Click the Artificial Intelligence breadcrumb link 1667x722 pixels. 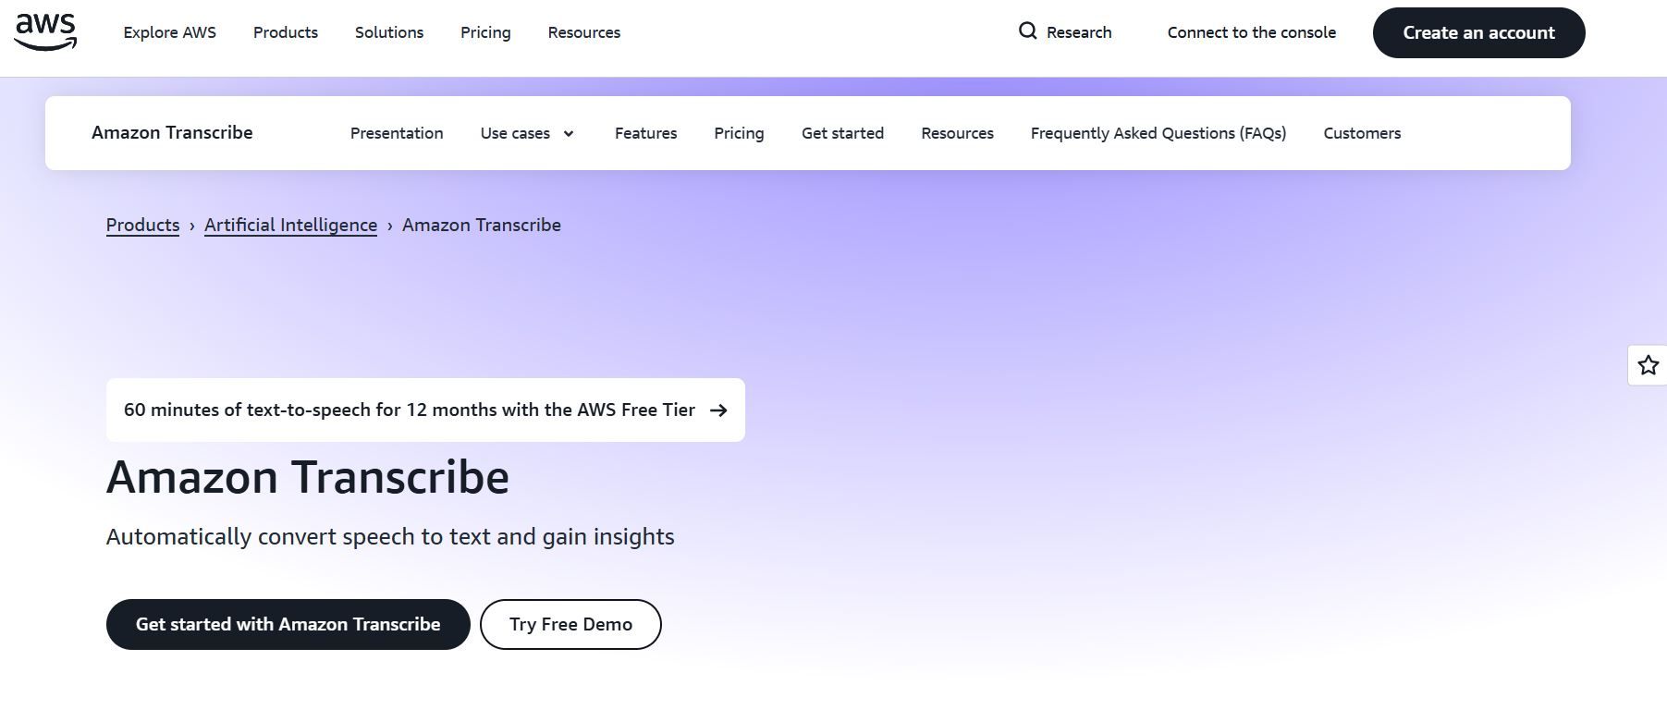tap(290, 226)
